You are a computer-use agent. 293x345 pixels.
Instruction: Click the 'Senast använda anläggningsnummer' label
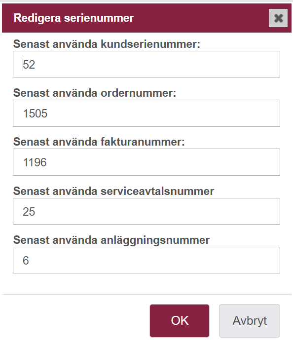pyautogui.click(x=111, y=240)
